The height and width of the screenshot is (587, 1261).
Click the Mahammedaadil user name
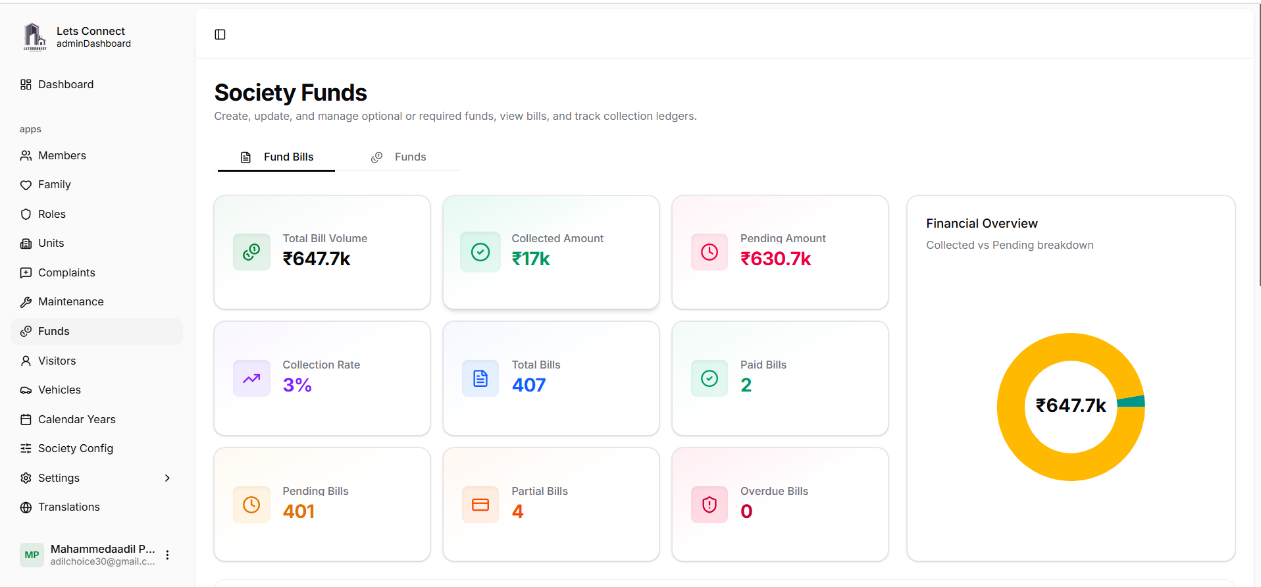103,549
